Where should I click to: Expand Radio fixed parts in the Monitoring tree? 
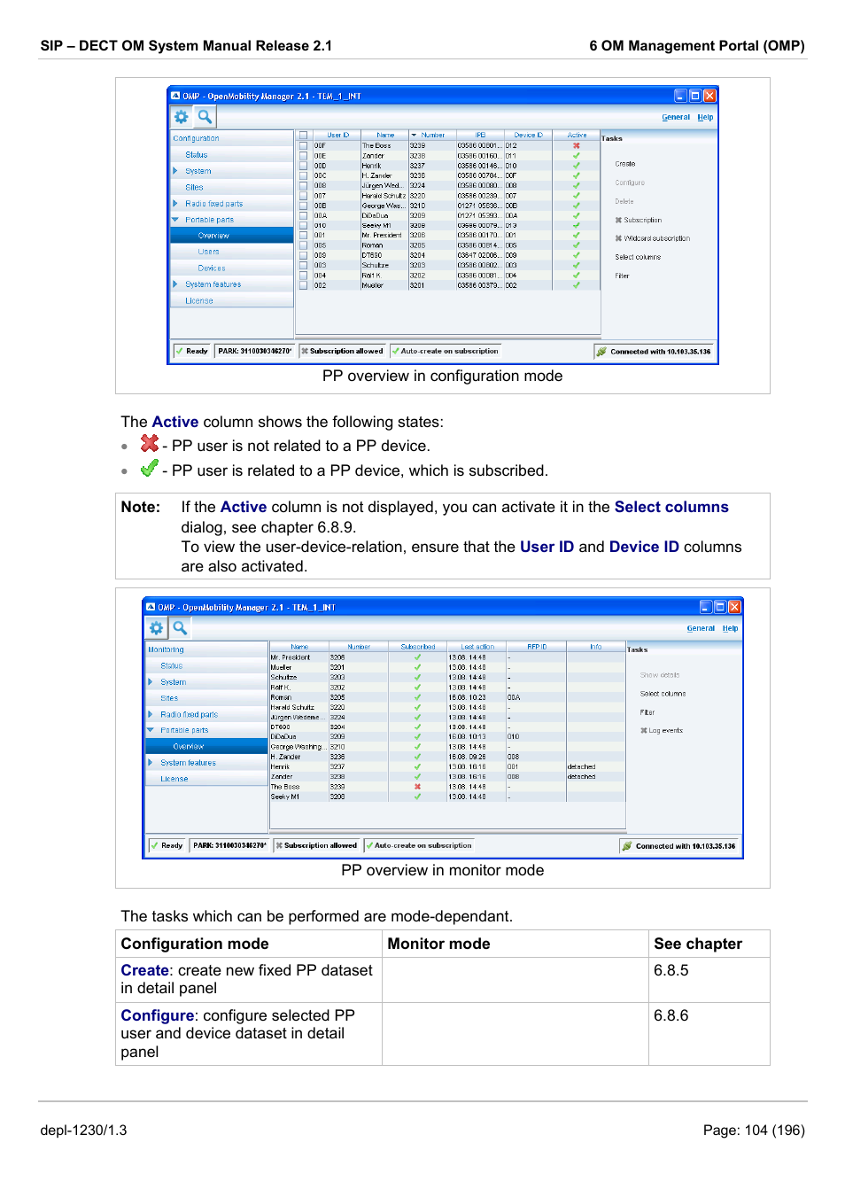[151, 714]
